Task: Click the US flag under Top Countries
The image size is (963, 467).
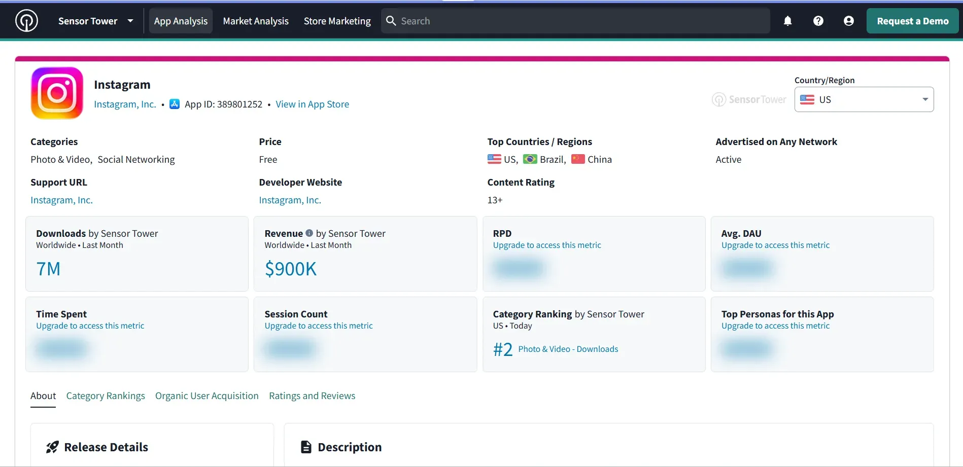Action: [x=493, y=159]
